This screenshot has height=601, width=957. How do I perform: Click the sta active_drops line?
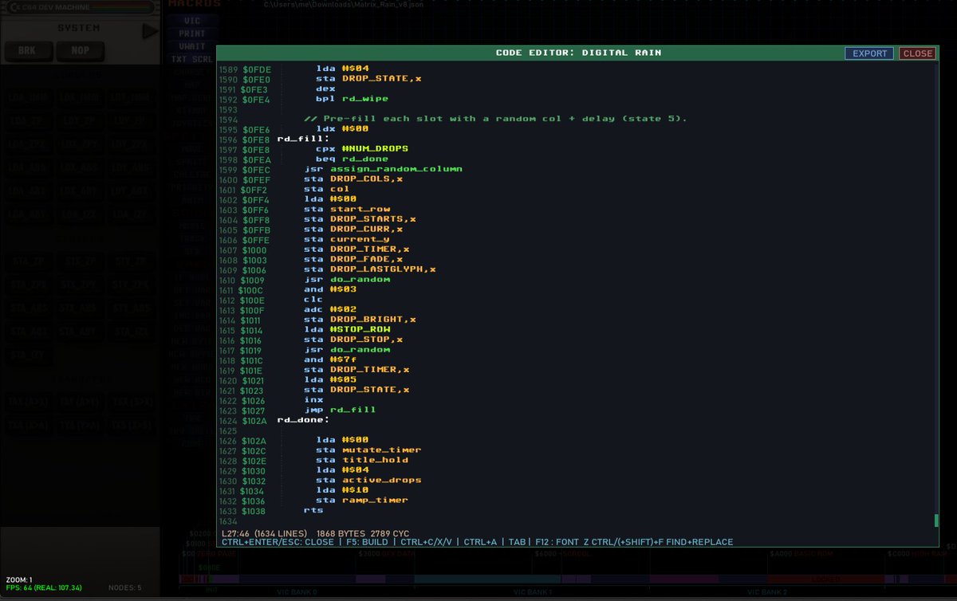click(x=368, y=480)
